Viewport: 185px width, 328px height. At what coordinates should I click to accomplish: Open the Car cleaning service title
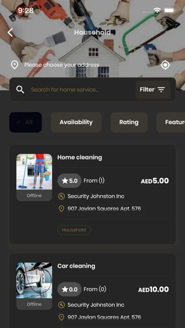[x=76, y=266]
